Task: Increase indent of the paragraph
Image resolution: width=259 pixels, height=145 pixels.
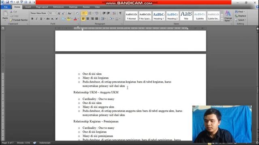Action: coord(108,13)
